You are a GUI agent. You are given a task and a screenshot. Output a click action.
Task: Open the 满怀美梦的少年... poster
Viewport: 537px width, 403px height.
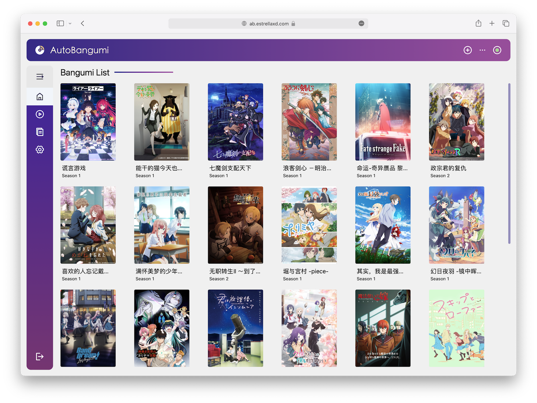coord(162,225)
